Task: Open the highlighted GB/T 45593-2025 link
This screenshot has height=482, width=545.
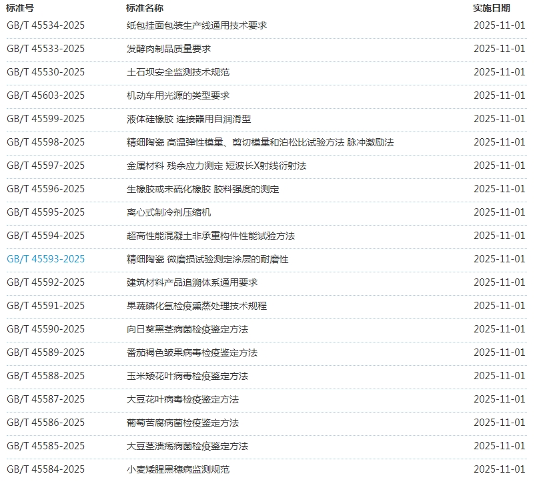Action: click(45, 259)
